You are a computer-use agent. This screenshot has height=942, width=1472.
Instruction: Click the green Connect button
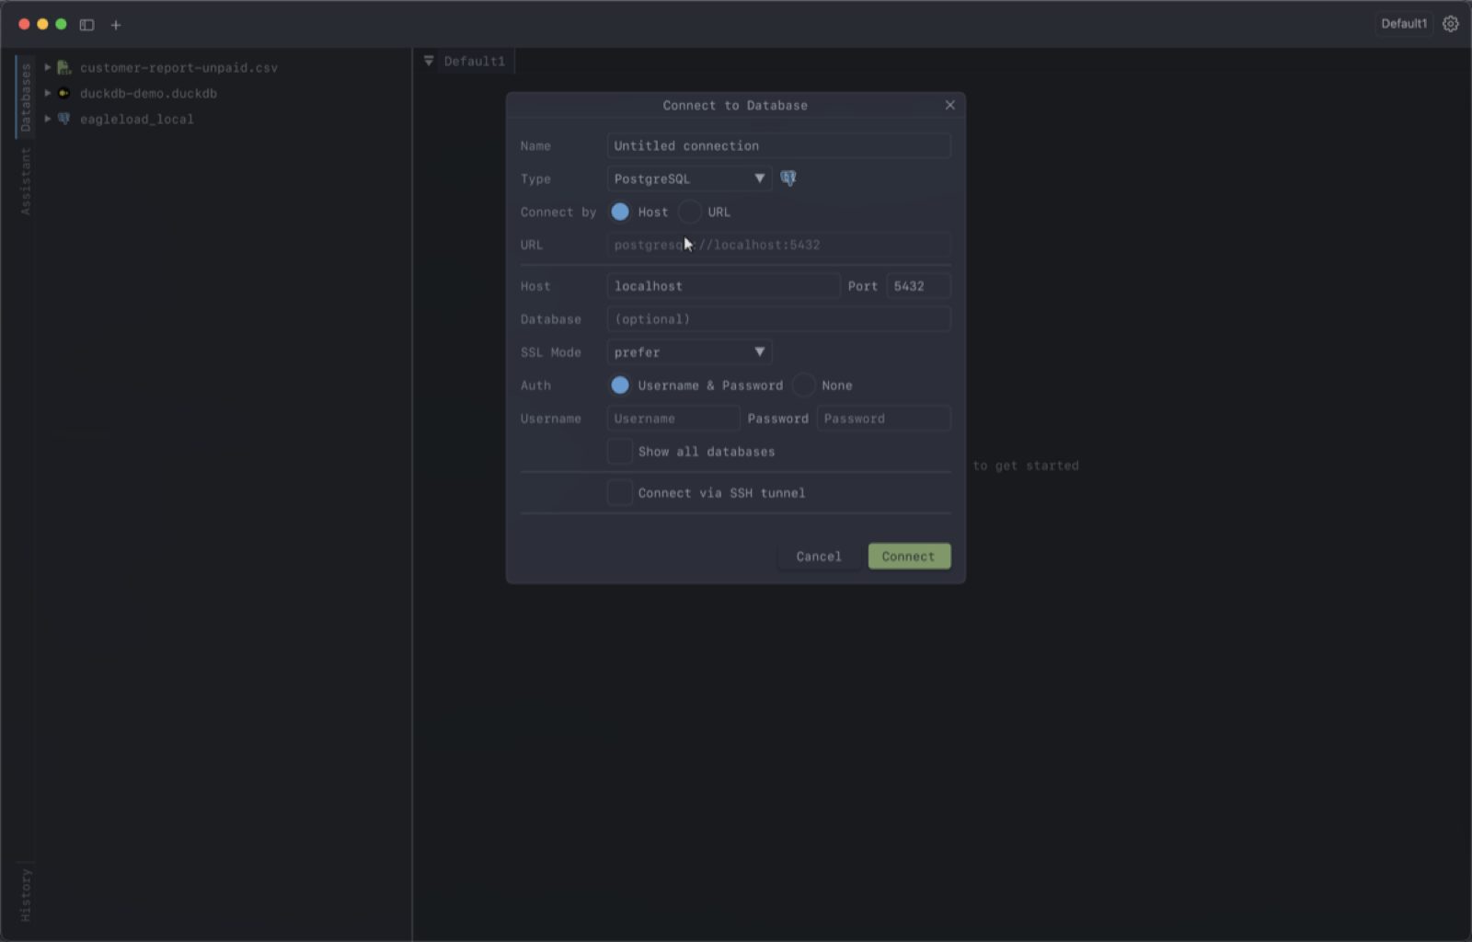tap(909, 556)
